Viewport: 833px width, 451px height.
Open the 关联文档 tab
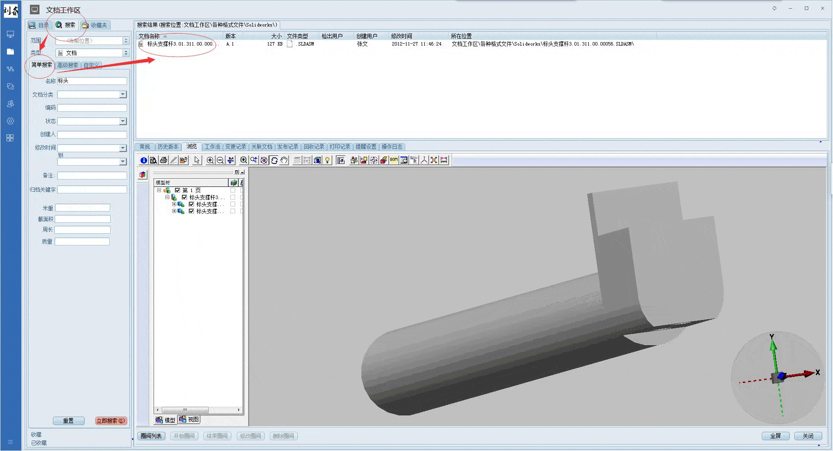coord(262,147)
